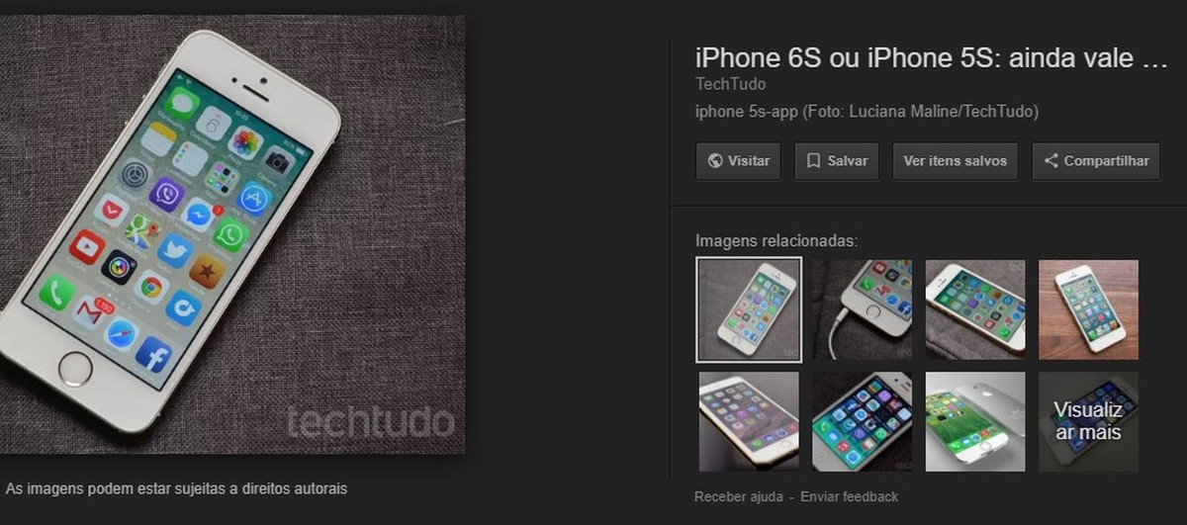Click Visualizar mais to see more images
The image size is (1187, 525).
click(x=1088, y=421)
